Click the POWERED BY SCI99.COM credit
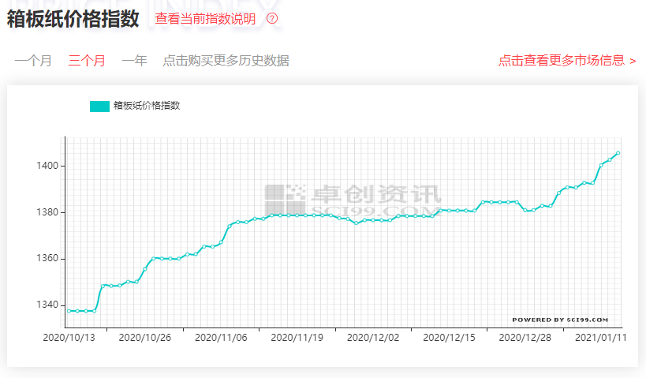646x378 pixels. tap(560, 320)
